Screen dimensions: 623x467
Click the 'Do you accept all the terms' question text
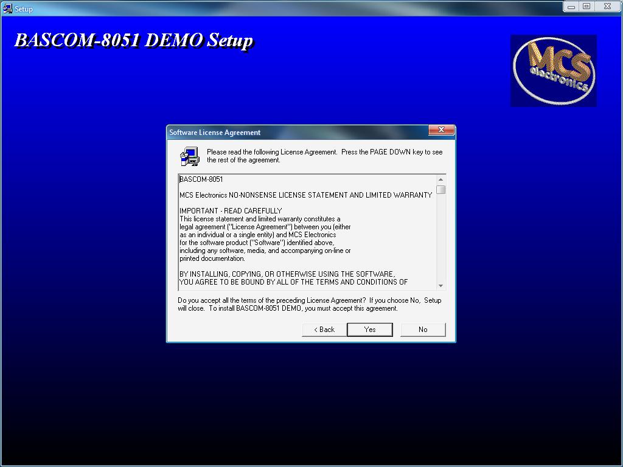[x=310, y=304]
